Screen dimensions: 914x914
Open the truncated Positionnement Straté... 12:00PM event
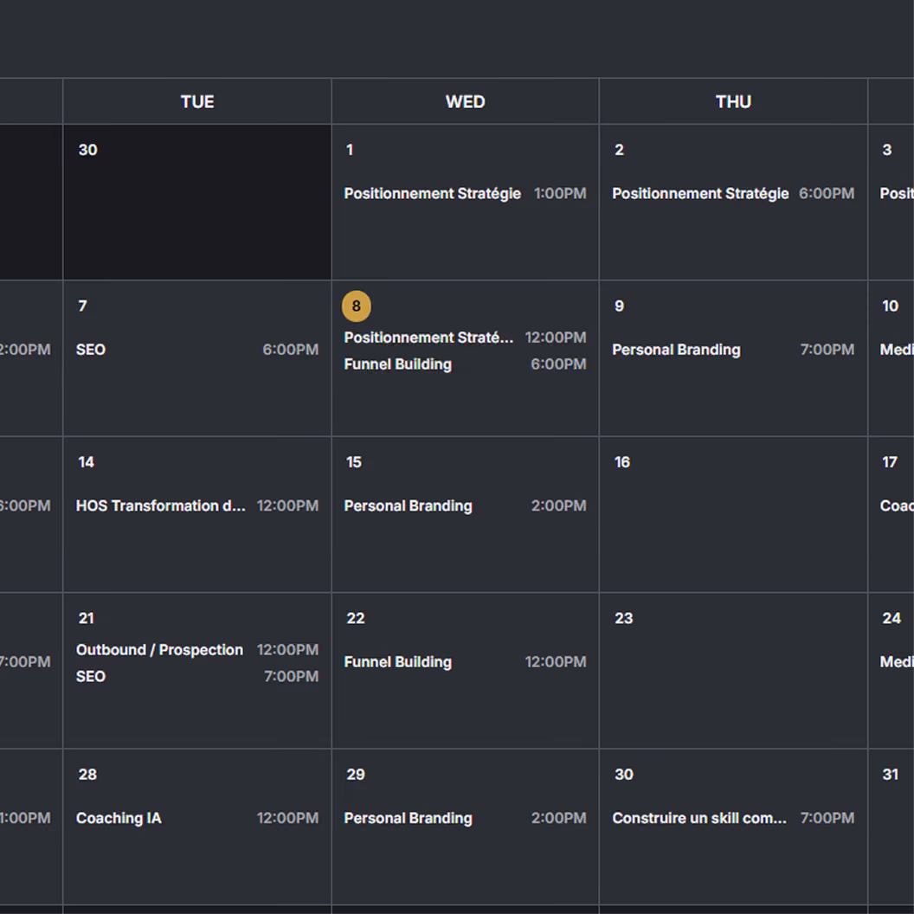click(465, 338)
